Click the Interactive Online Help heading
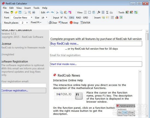 coord(68,80)
